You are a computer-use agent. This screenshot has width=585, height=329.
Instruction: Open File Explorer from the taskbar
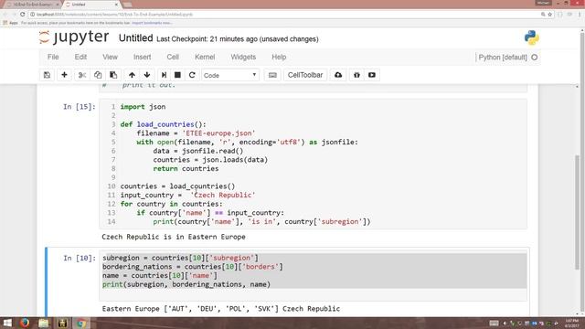(44, 323)
